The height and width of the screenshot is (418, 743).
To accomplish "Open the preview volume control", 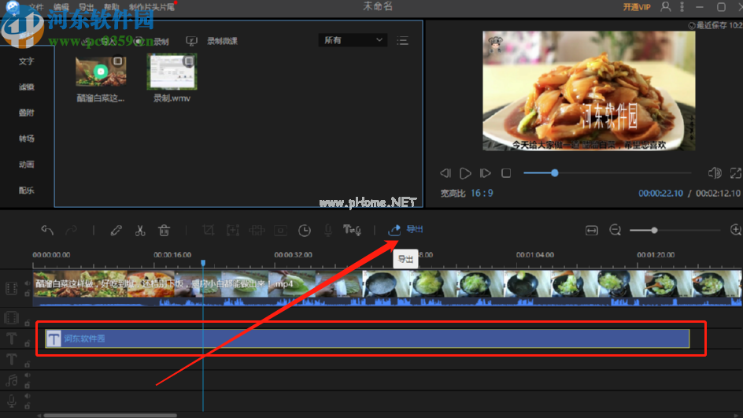I will [715, 173].
